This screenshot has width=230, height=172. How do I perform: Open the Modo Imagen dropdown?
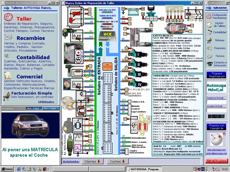pyautogui.click(x=34, y=108)
